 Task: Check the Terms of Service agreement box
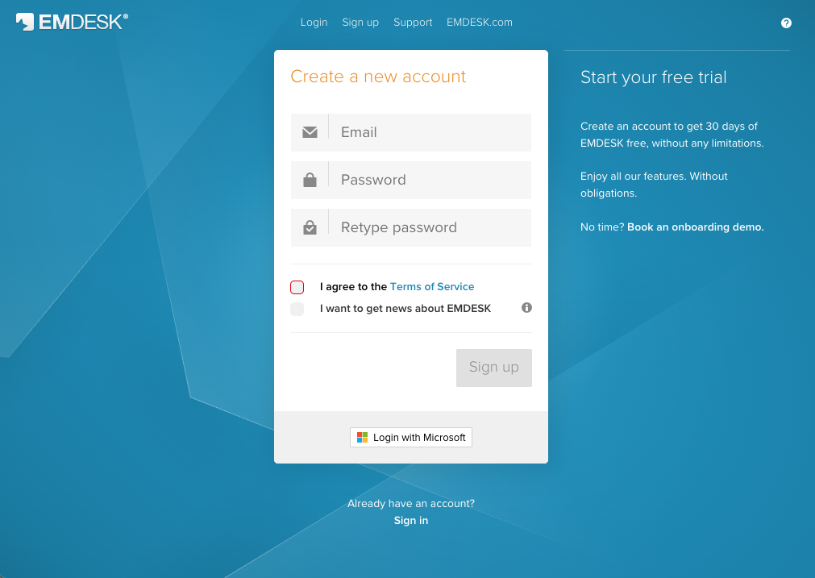click(x=297, y=287)
